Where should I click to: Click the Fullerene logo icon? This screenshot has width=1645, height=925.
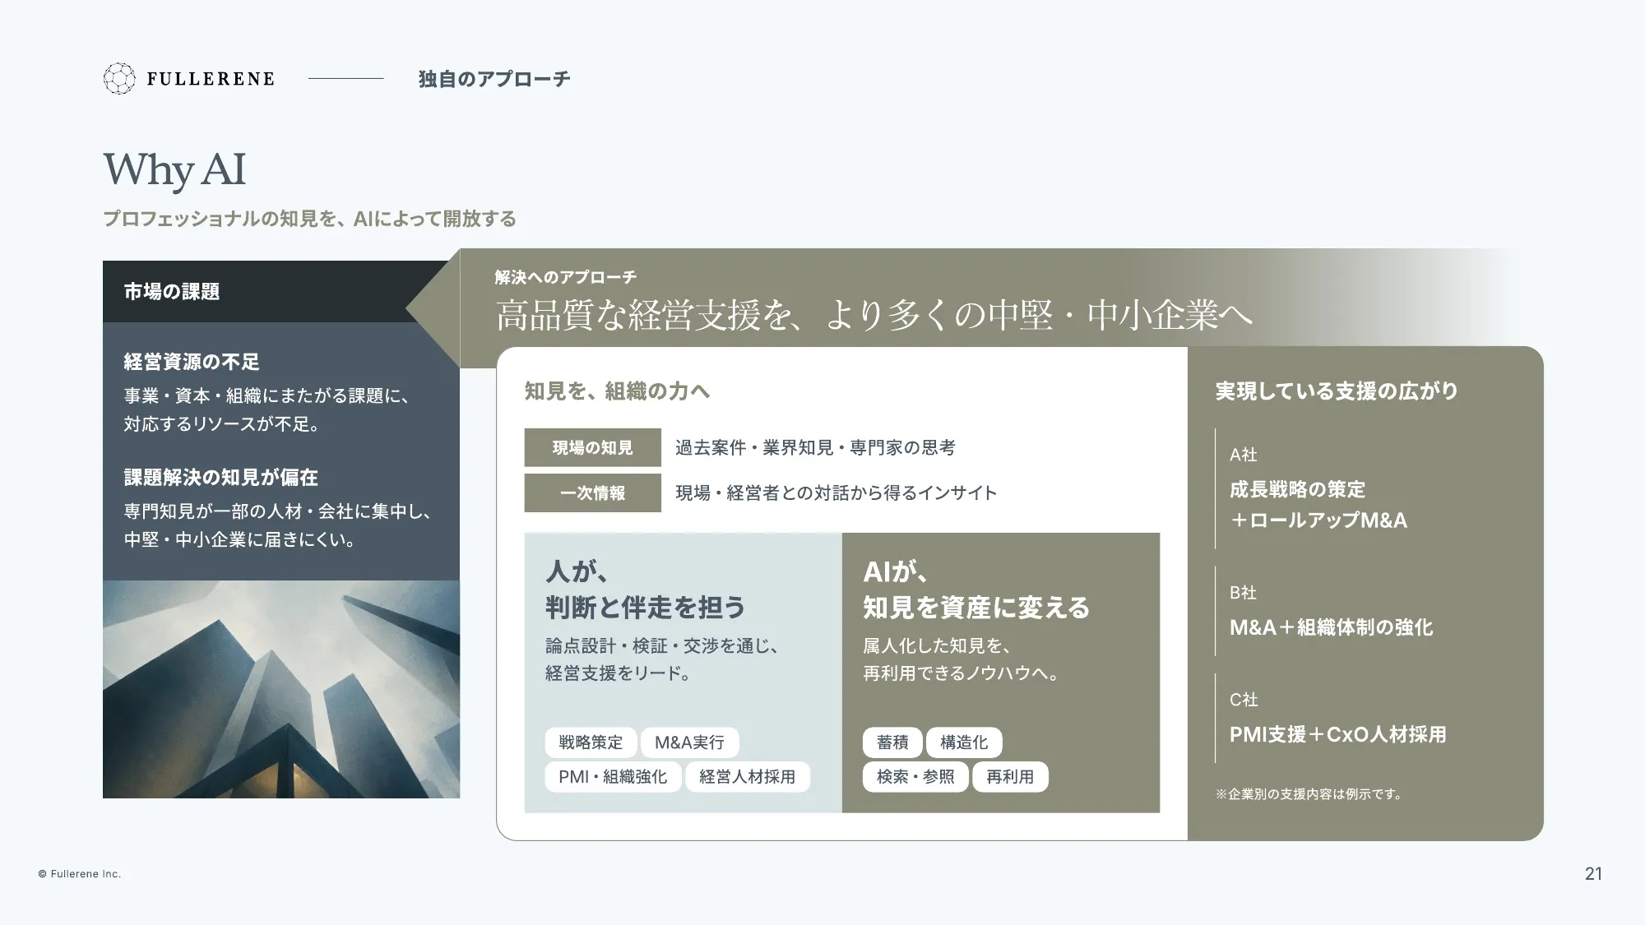click(x=118, y=78)
